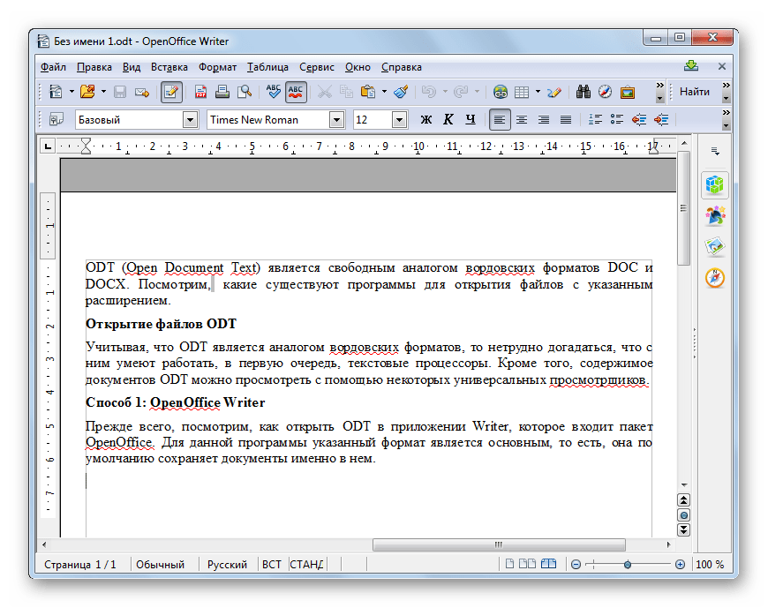Click zoom in plus button
The width and height of the screenshot is (768, 608).
point(680,565)
